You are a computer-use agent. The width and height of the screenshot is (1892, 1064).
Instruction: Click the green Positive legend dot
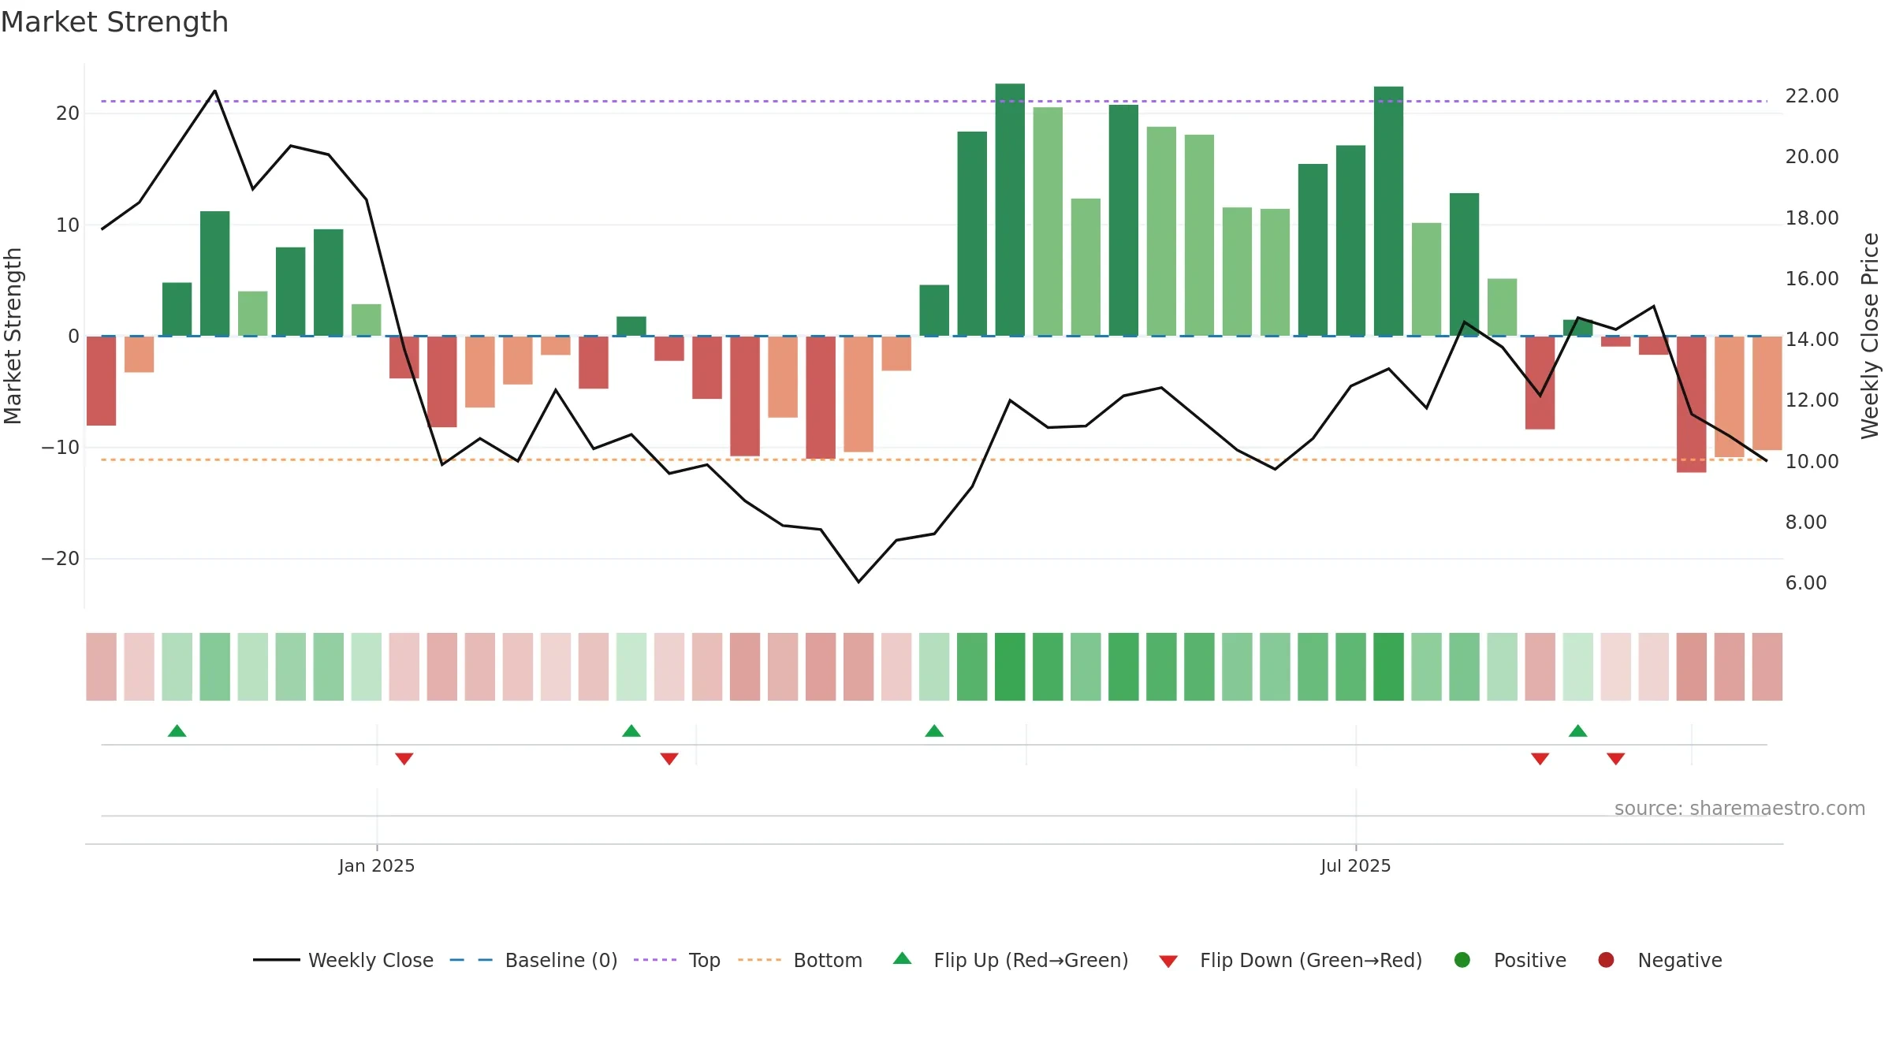(x=1462, y=960)
